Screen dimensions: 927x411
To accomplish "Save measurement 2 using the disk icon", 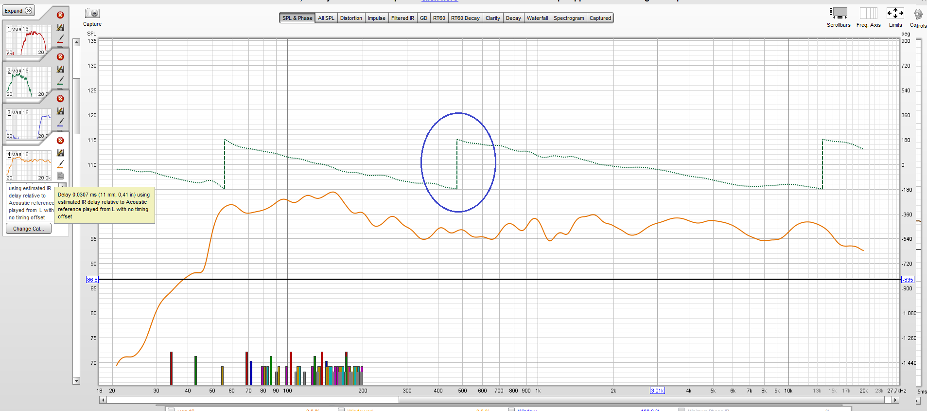I will 60,70.
